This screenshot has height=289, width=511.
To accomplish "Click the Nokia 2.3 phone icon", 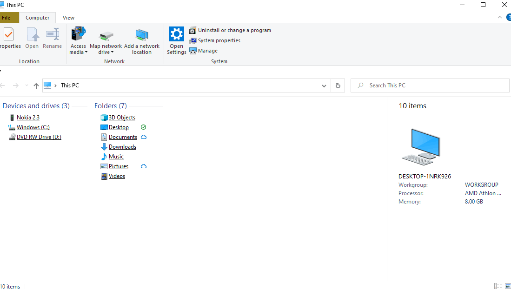I will (x=12, y=118).
